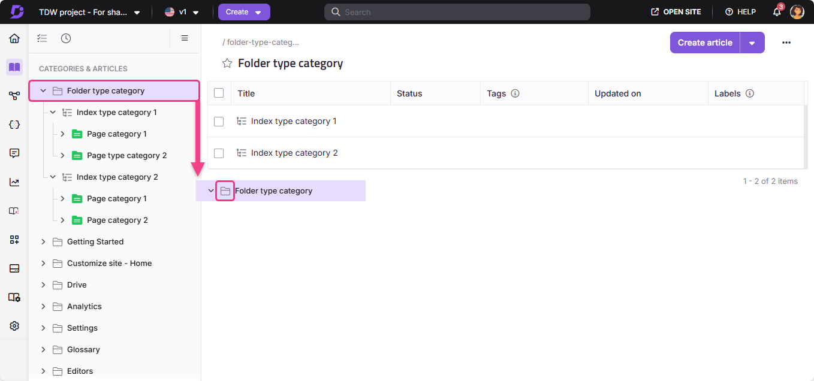Viewport: 814px width, 381px height.
Task: Select all articles with the header checkbox
Action: click(219, 93)
